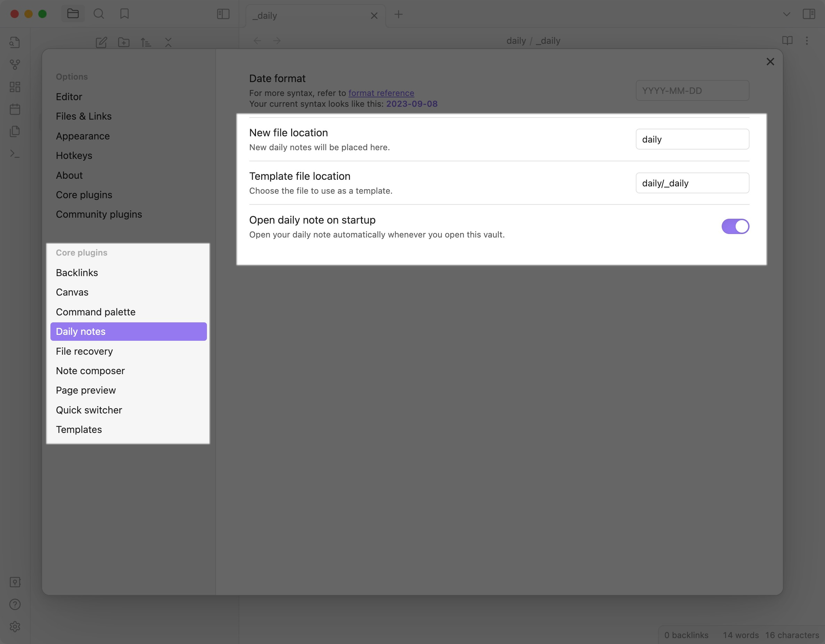Click the Template file location field
Screen dimensions: 825x644
[x=692, y=183]
